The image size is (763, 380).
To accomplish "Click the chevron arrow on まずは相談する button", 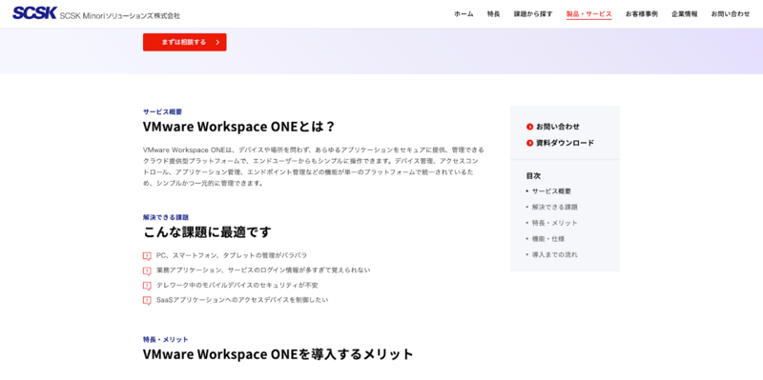I will pyautogui.click(x=217, y=42).
